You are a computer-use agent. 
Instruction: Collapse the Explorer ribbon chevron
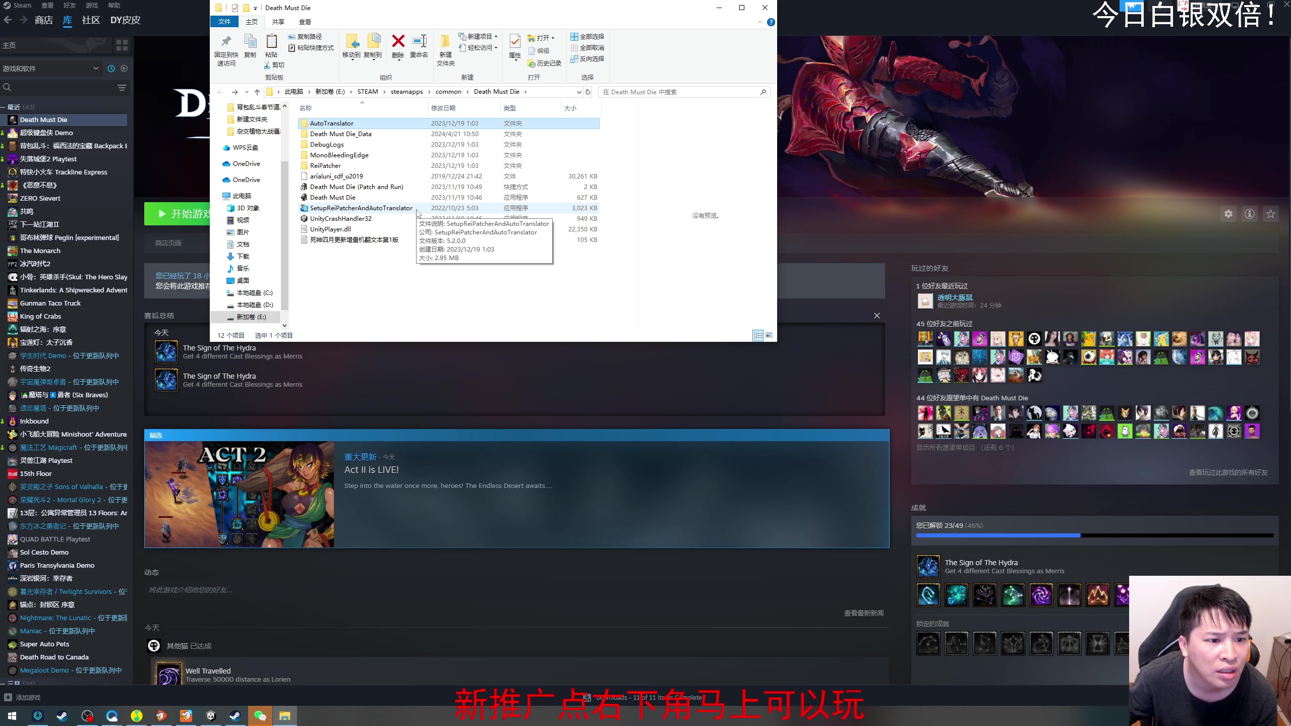coord(759,22)
